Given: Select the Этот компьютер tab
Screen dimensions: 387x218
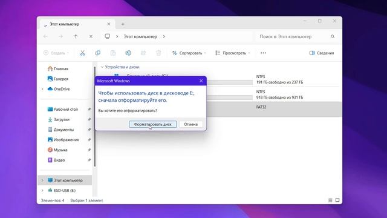Looking at the screenshot, I should coord(77,24).
